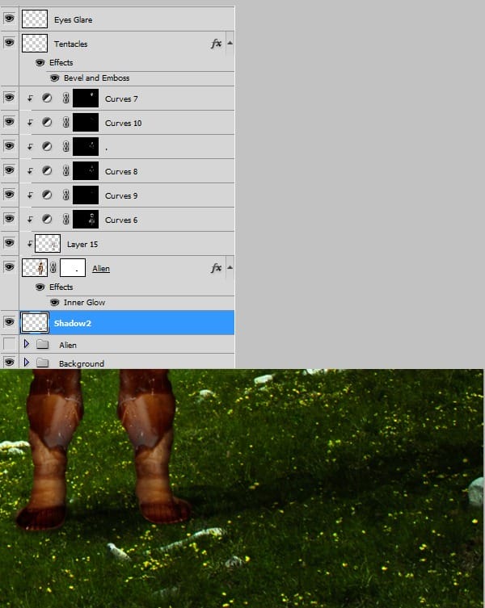Expand the Alien group folder
The height and width of the screenshot is (608, 485).
(x=27, y=345)
